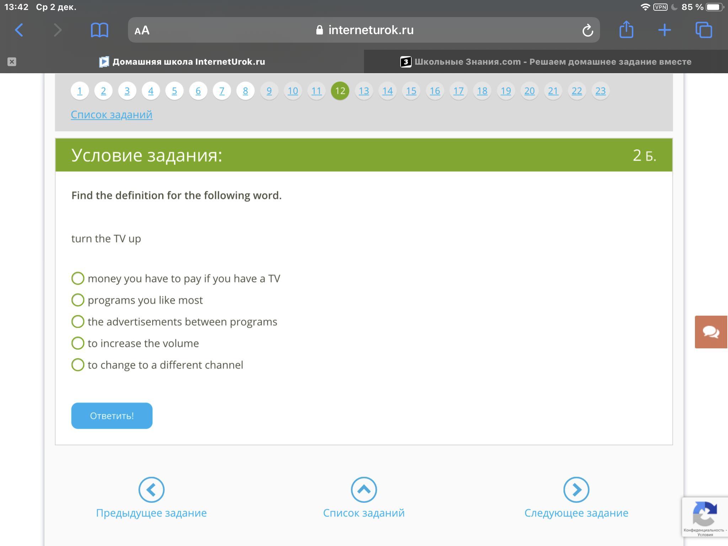Open the orange chat bubble widget
The width and height of the screenshot is (728, 546).
(x=711, y=332)
